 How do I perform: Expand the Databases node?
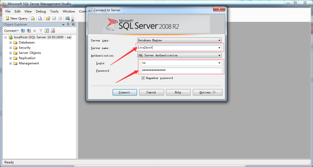11,42
